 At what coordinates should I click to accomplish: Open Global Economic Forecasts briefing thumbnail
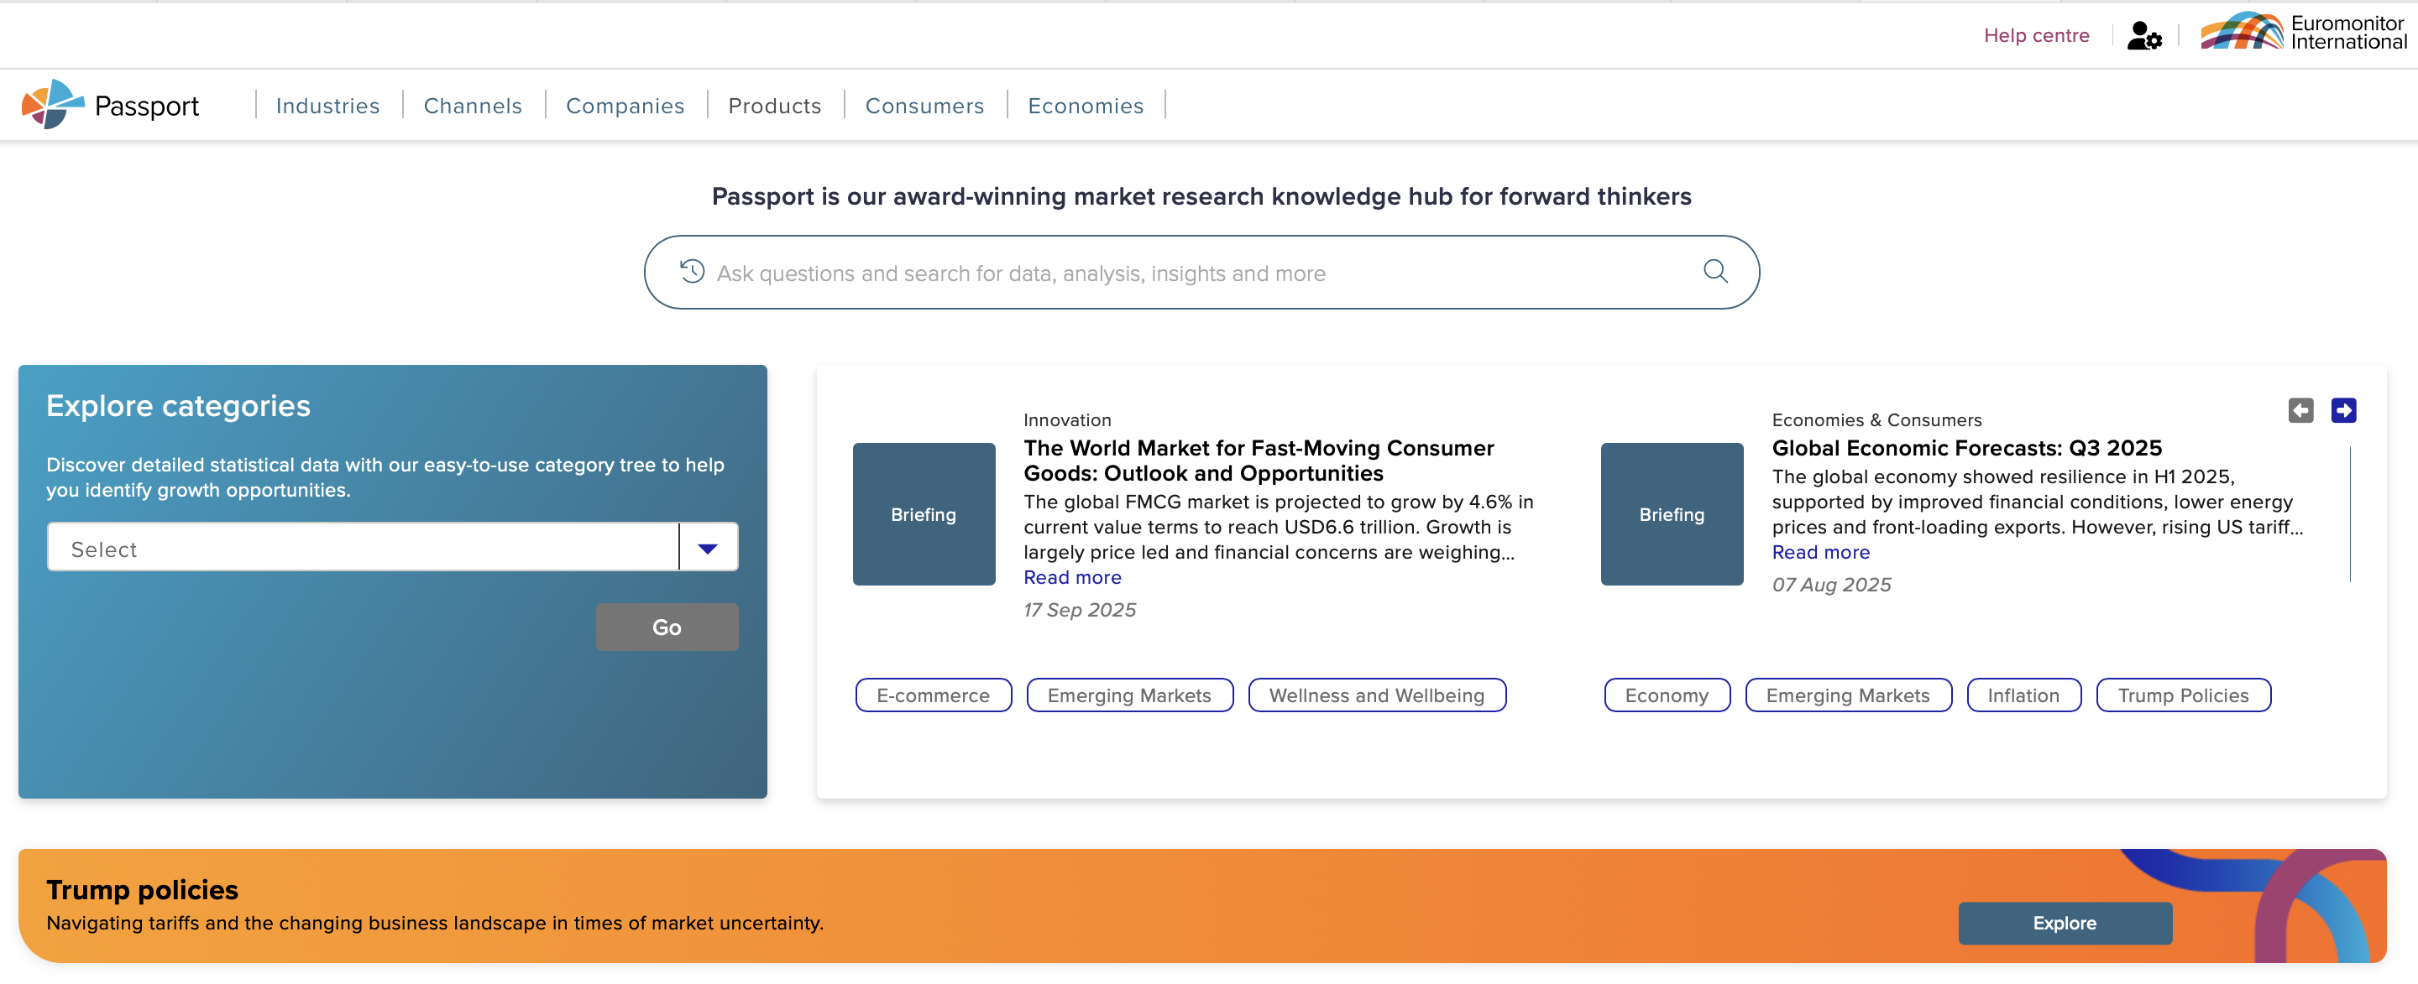(x=1671, y=514)
